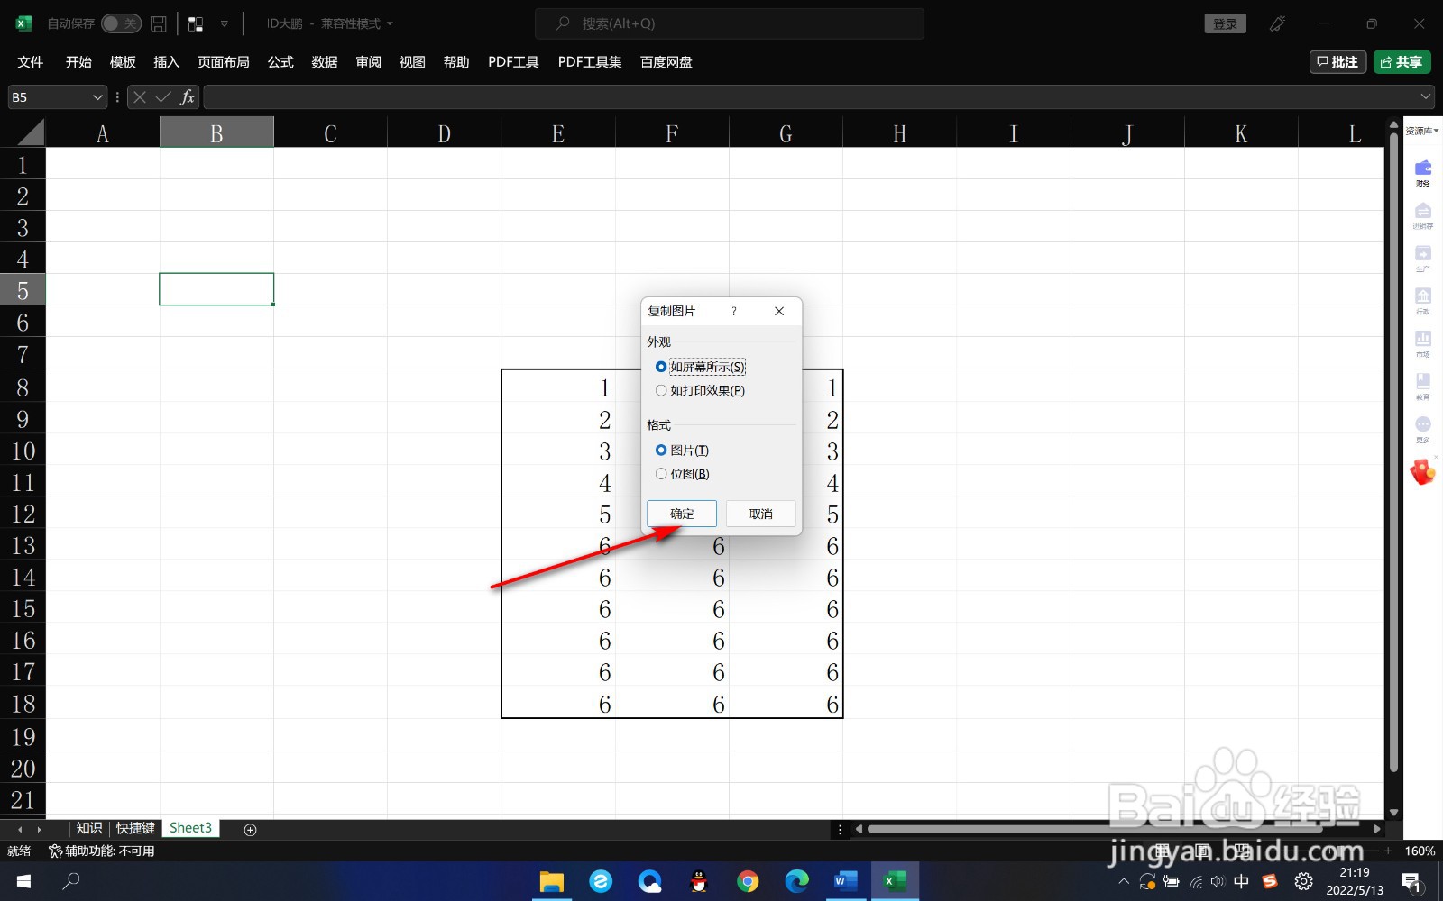Image resolution: width=1443 pixels, height=901 pixels.
Task: Click the 登录 sign-in button
Action: (x=1225, y=23)
